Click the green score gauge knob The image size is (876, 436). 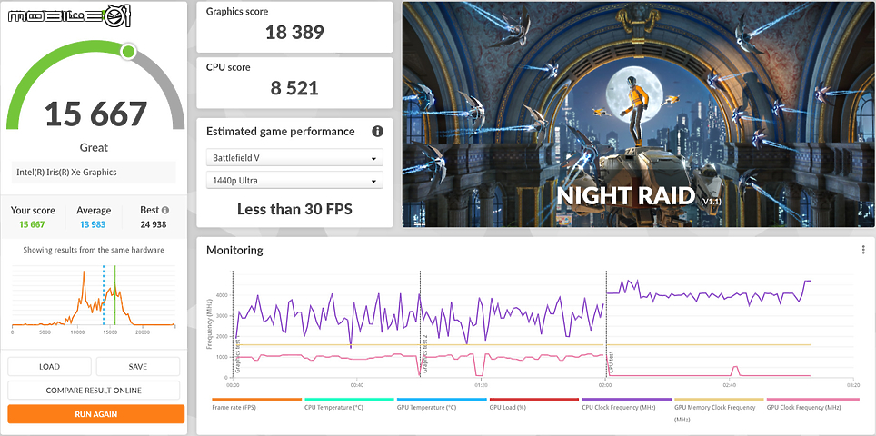click(128, 52)
